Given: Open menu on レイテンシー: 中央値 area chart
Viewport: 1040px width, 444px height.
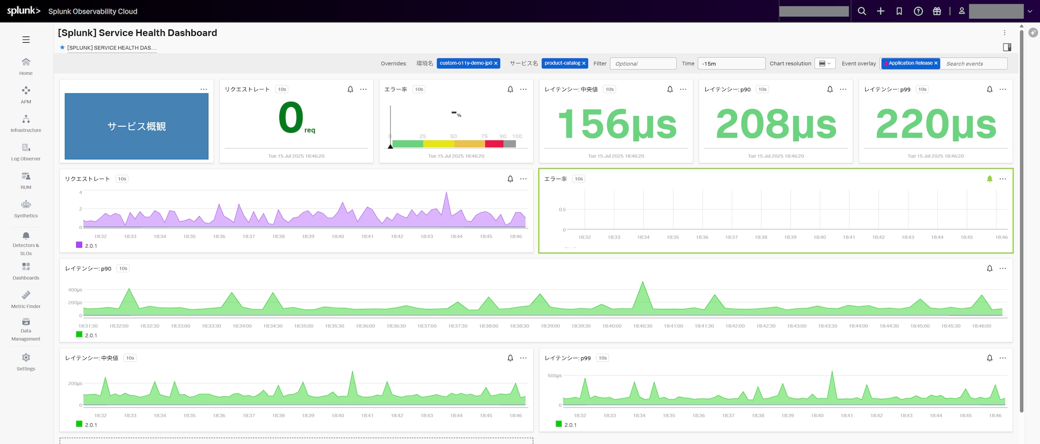Looking at the screenshot, I should coord(524,358).
